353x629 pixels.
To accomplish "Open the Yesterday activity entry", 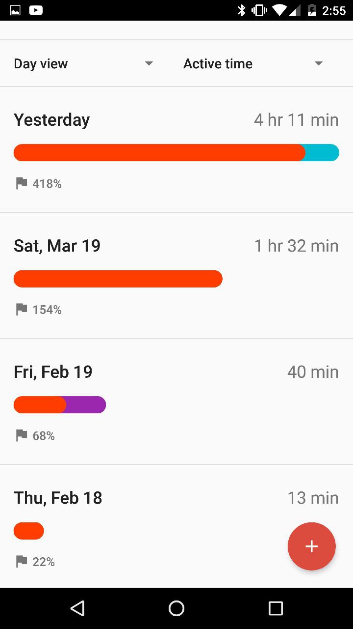I will [176, 150].
